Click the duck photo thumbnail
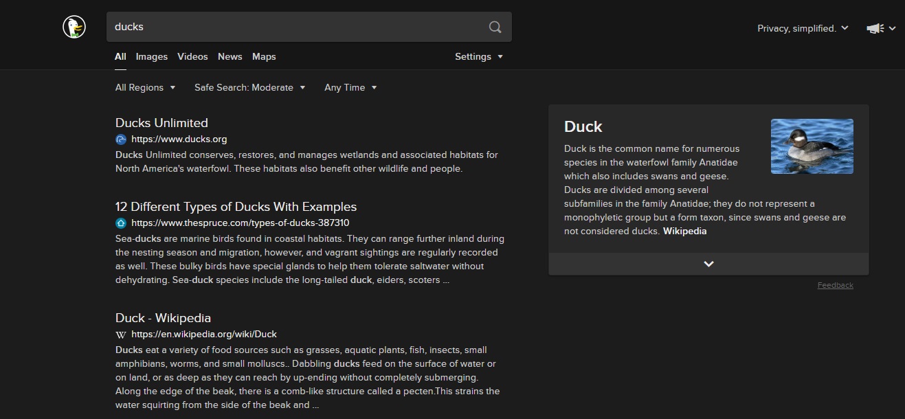The height and width of the screenshot is (419, 905). (812, 146)
